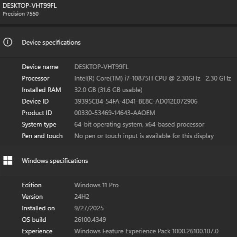Click the Windows logo icon

click(8, 161)
